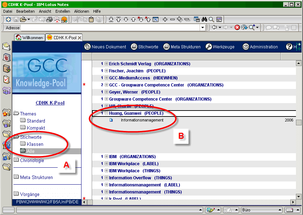
Task: Click the clipboard paste icon
Action: pos(91,19)
